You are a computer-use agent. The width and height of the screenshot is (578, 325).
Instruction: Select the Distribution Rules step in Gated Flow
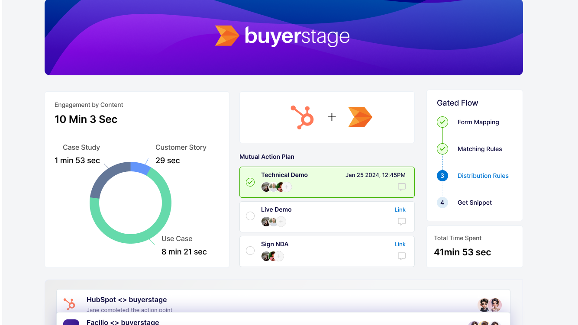click(x=483, y=176)
